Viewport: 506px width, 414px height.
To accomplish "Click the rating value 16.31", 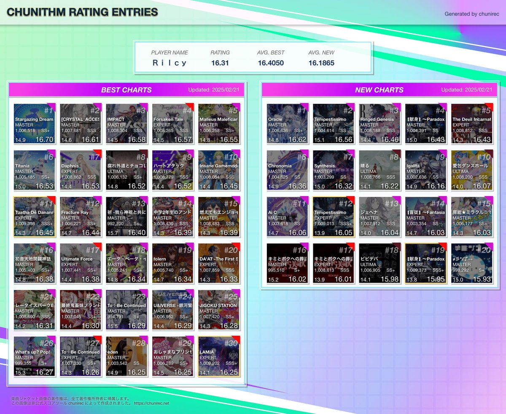I will point(220,63).
